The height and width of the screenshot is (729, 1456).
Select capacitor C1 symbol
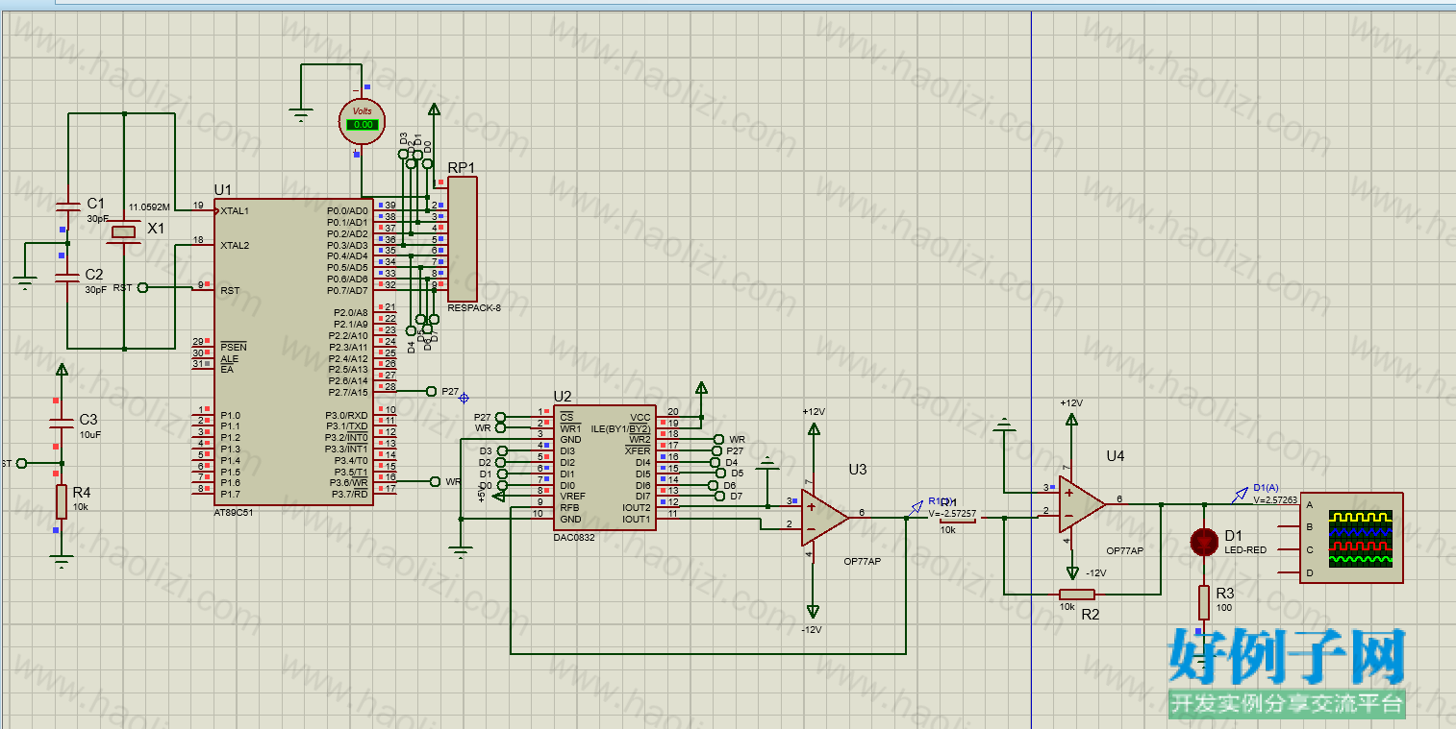click(x=67, y=206)
